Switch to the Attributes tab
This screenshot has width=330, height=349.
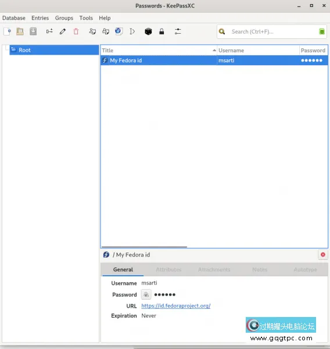pyautogui.click(x=168, y=269)
